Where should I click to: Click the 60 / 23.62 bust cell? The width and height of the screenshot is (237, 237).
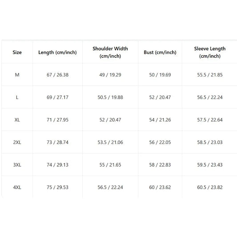(x=160, y=187)
